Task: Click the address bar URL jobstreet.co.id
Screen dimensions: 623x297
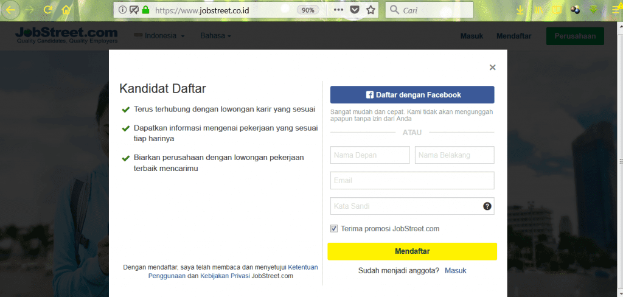Action: coord(202,10)
